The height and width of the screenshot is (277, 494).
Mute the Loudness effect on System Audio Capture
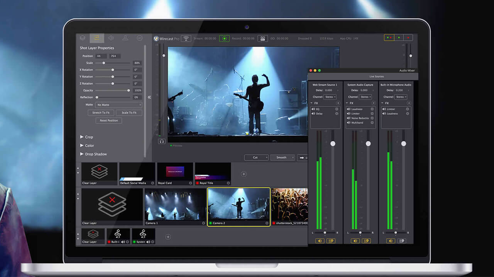[x=349, y=109]
